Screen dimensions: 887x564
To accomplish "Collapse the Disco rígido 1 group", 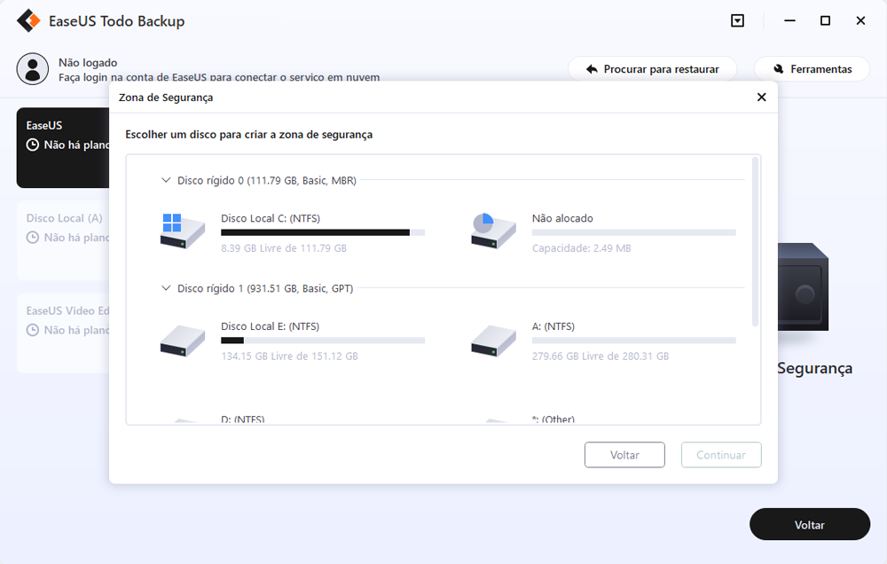I will pos(165,288).
